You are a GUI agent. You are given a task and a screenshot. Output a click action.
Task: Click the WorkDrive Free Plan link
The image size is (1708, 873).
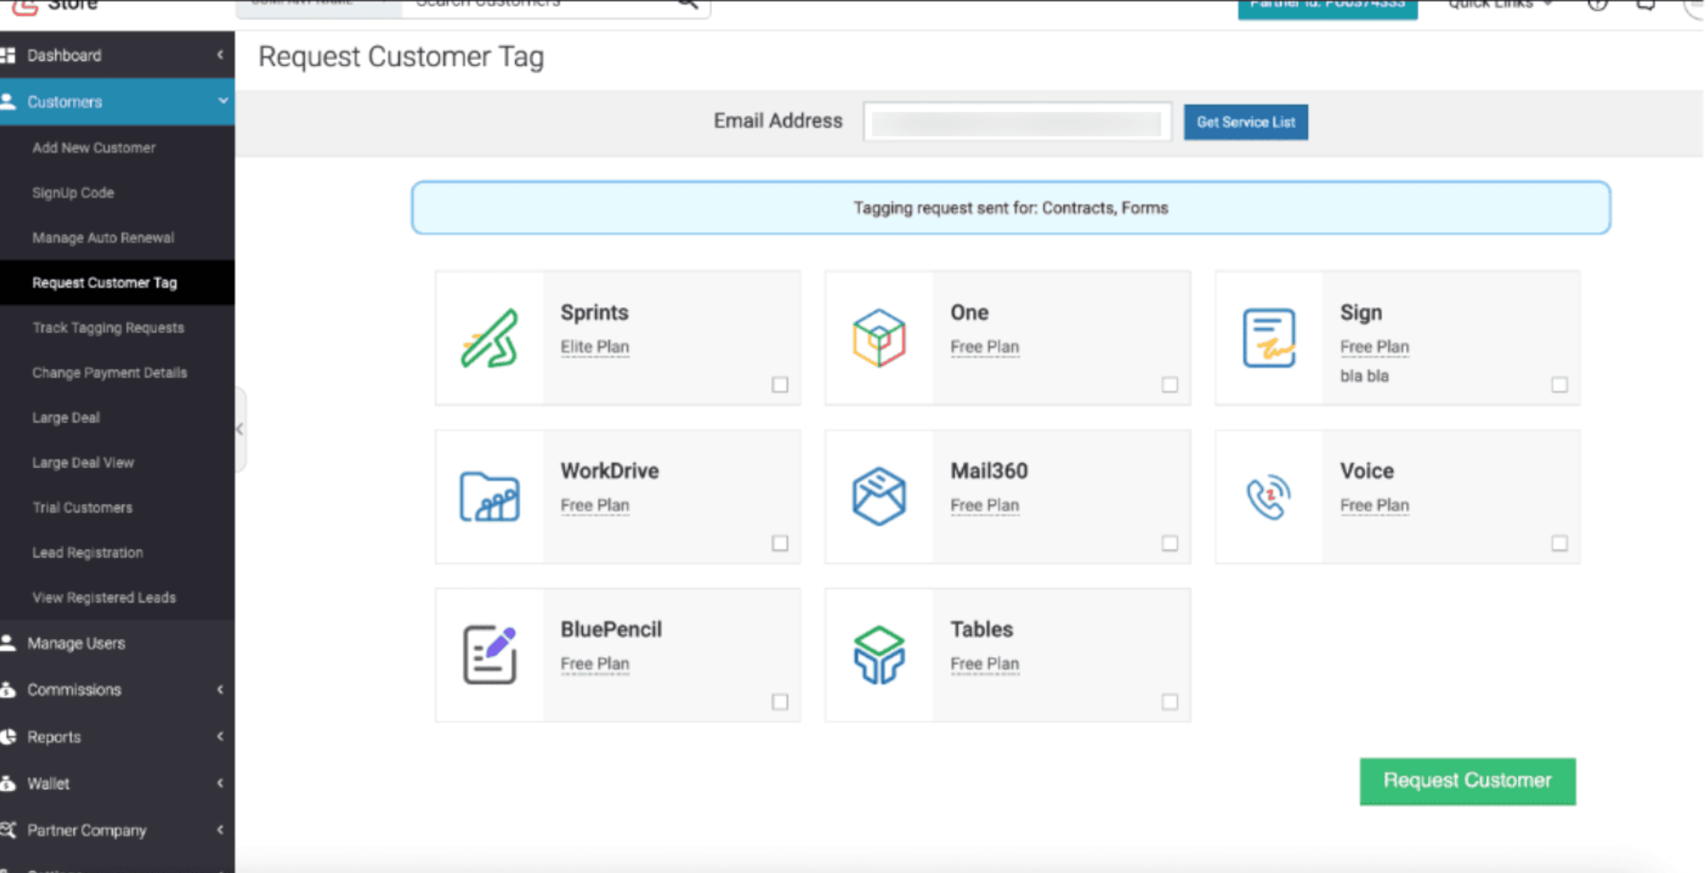point(594,505)
